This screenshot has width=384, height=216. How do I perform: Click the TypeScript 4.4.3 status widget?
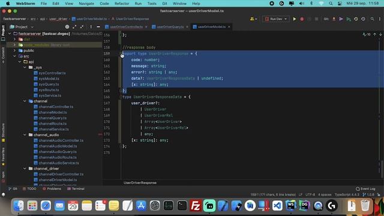pos(347,194)
